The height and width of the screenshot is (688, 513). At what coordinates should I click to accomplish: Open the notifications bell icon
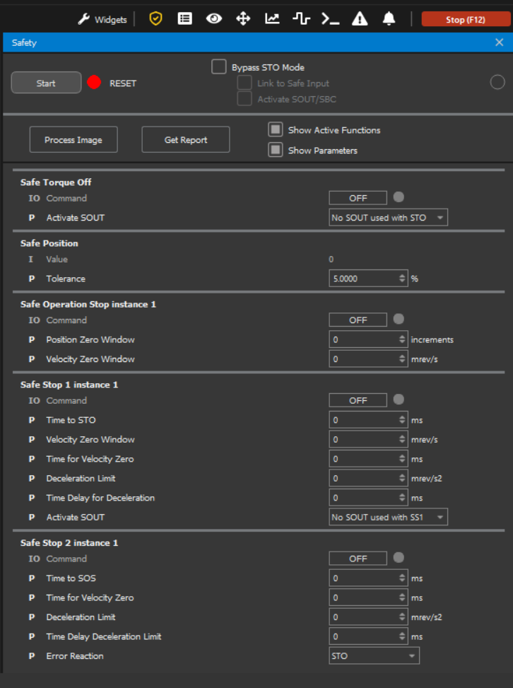(389, 19)
